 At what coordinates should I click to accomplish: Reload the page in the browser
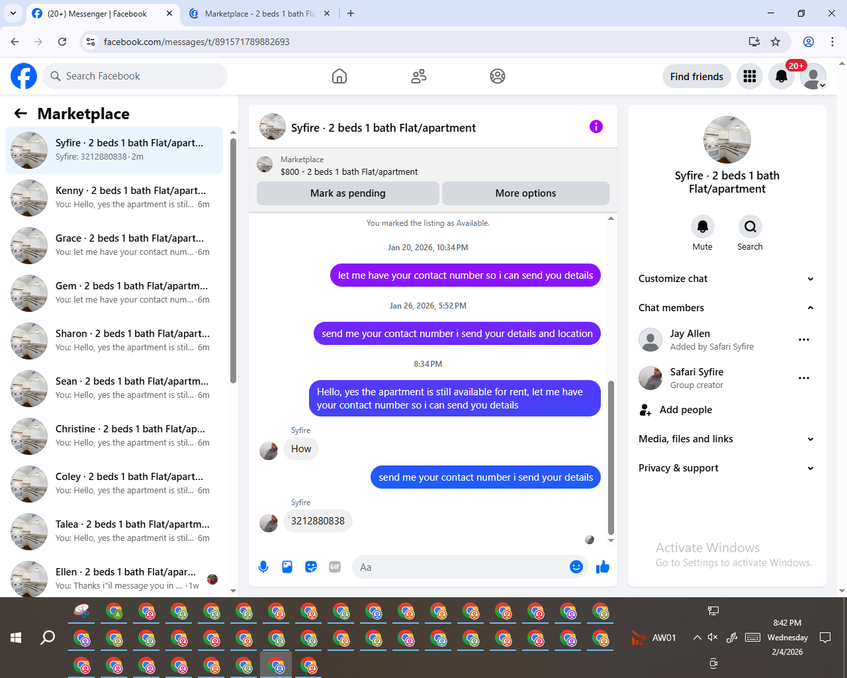coord(62,42)
